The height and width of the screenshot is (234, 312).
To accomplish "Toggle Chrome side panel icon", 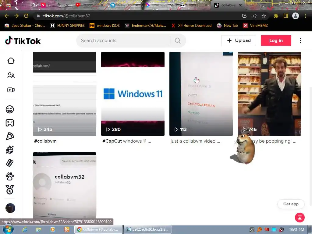I will pyautogui.click(x=286, y=16).
